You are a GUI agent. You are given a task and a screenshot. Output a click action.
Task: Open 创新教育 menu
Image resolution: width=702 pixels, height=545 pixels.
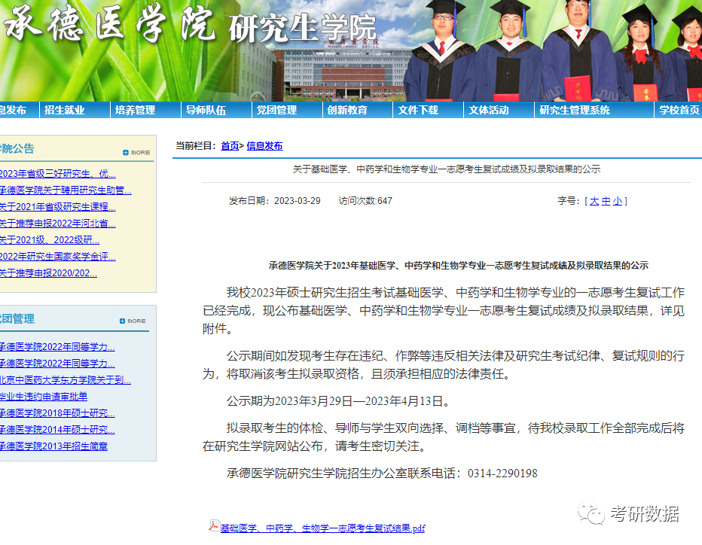pos(347,110)
